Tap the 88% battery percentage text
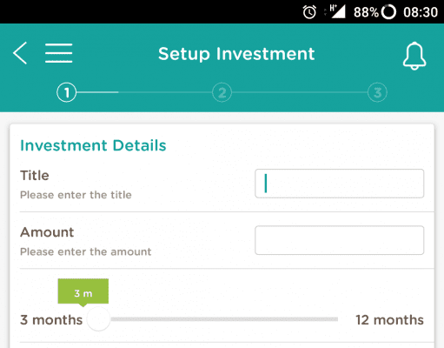 click(x=366, y=12)
